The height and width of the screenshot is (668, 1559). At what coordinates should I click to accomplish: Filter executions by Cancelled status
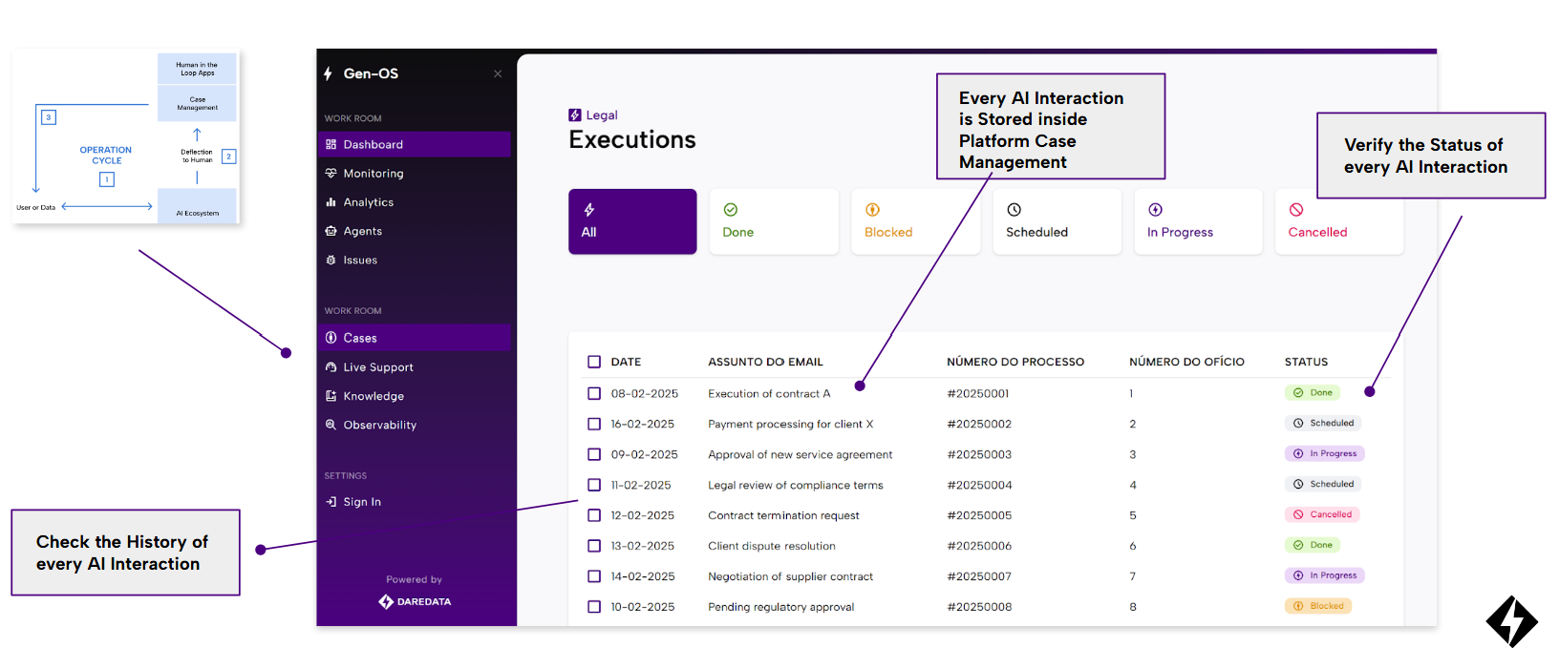click(1339, 221)
